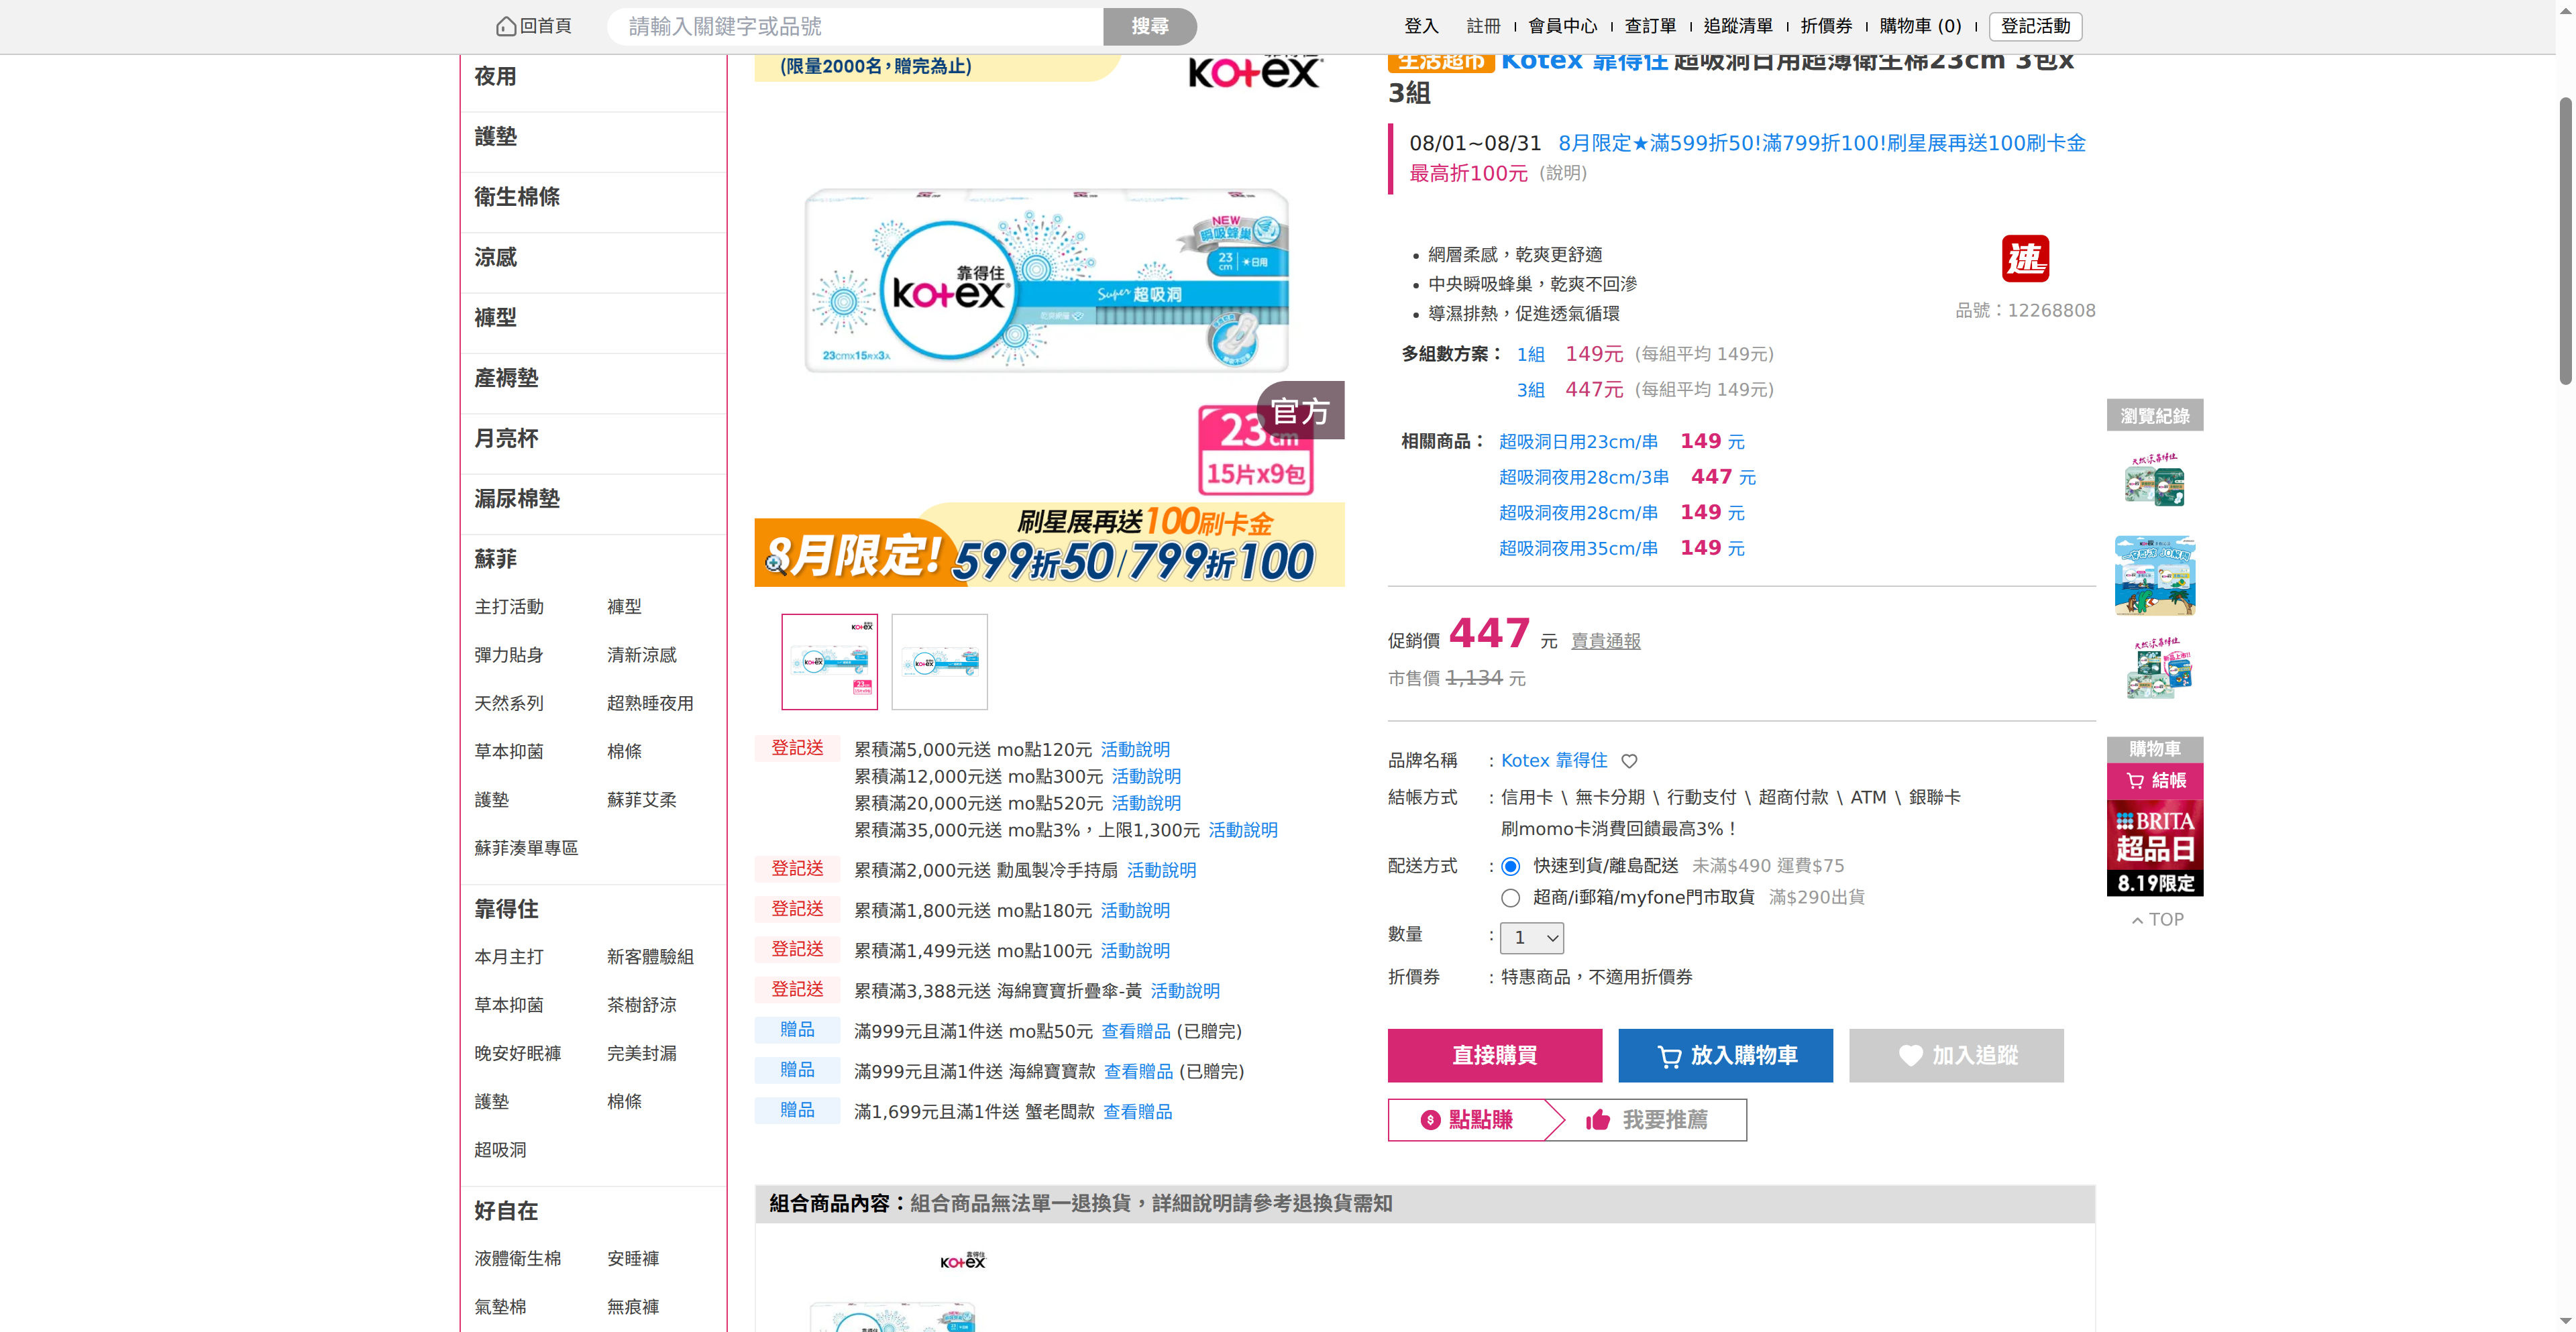
Task: Click the thumbs-up icon in 我要推薦
Action: coord(1598,1120)
